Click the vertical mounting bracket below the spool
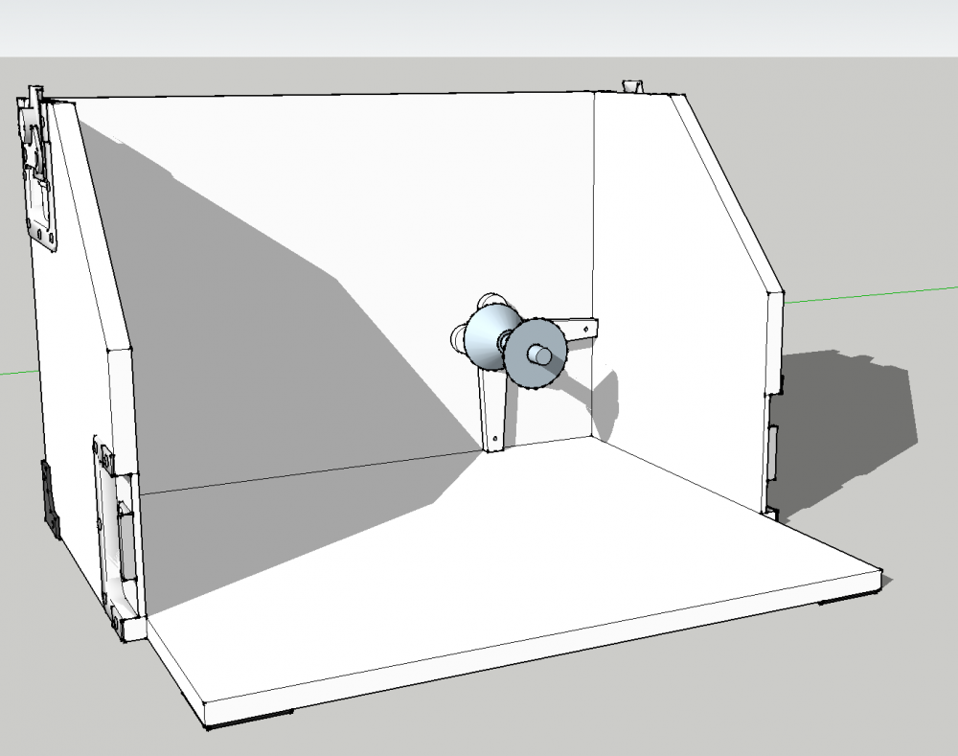Viewport: 958px width, 756px height. click(x=493, y=411)
